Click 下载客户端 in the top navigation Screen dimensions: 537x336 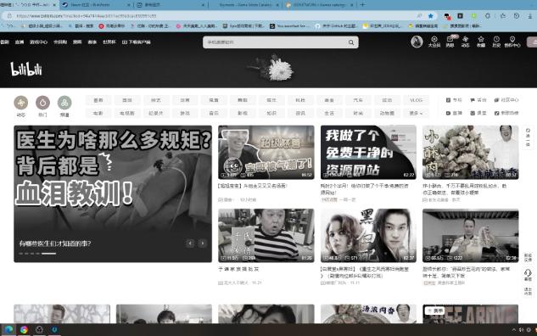pos(137,42)
